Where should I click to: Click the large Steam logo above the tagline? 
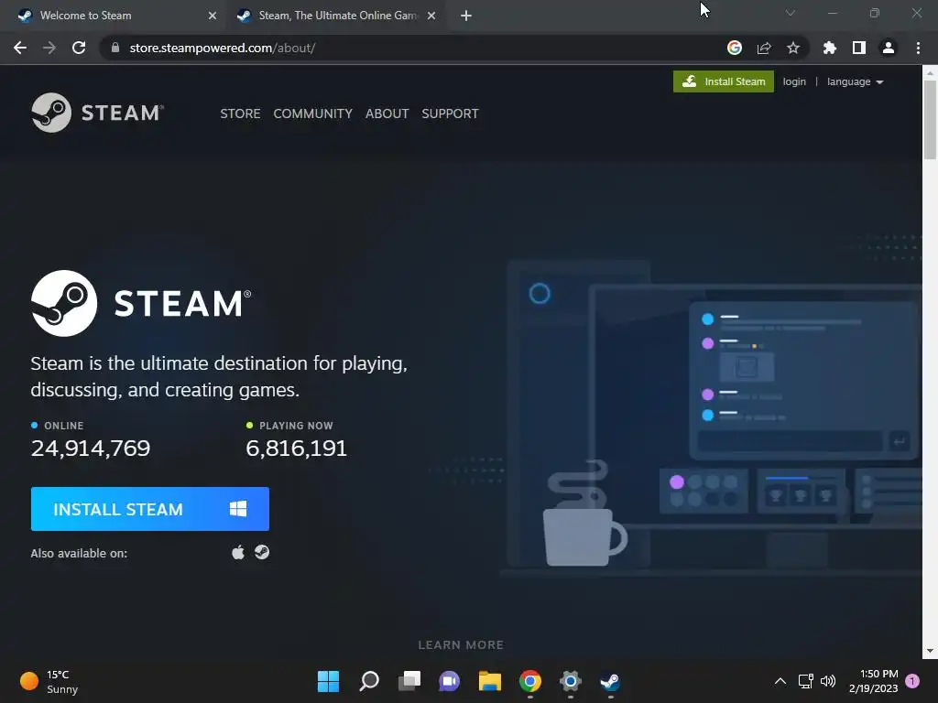click(x=141, y=303)
